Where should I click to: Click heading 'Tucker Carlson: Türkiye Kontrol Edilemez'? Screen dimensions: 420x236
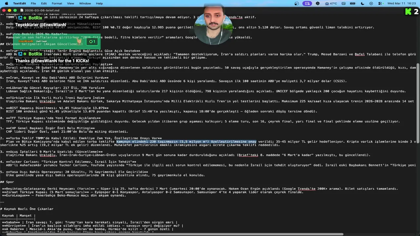click(71, 162)
